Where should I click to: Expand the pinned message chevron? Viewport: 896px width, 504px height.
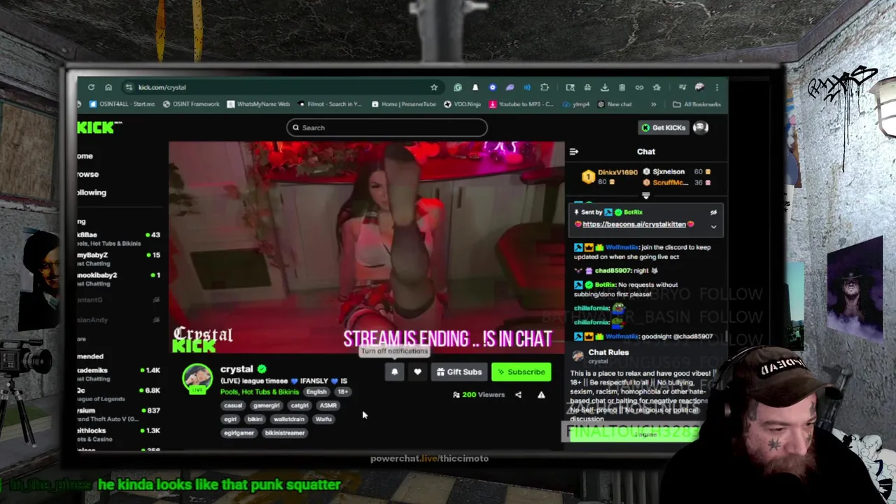tap(713, 227)
